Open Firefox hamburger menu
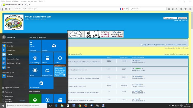 pos(190,9)
